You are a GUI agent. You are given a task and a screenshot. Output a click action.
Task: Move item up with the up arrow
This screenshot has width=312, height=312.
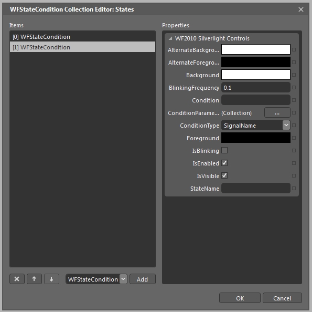click(34, 279)
